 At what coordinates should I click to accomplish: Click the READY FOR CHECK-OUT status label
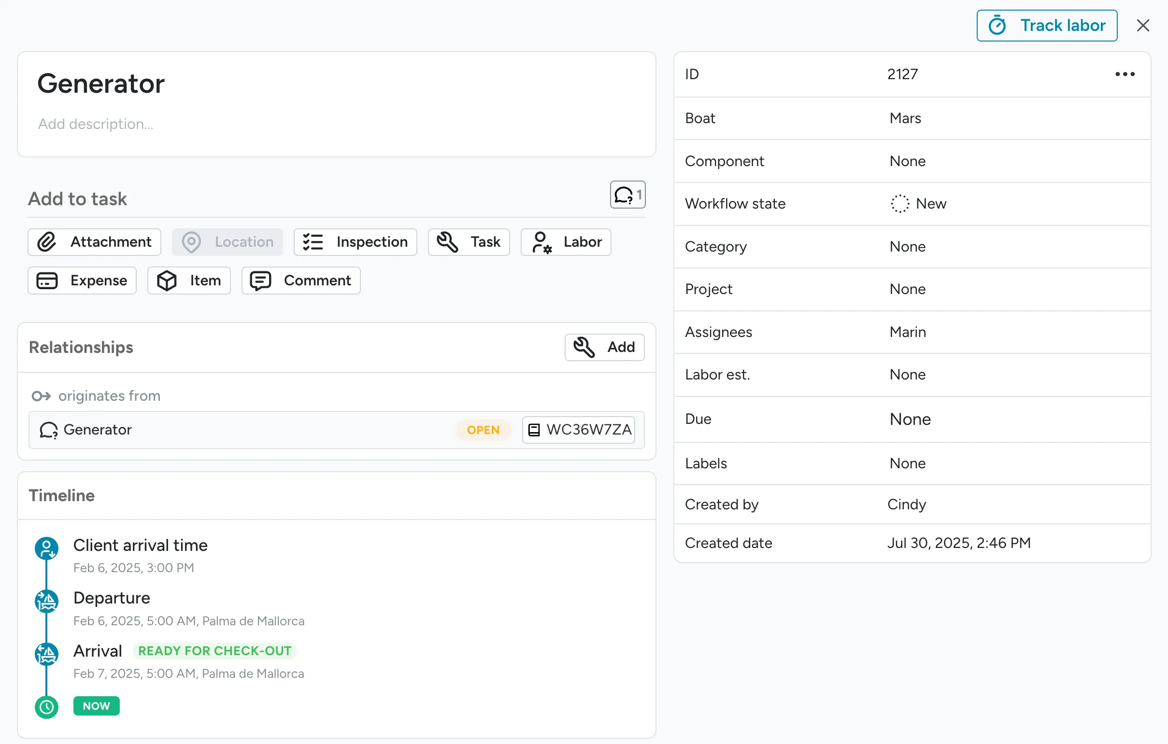[x=215, y=650]
